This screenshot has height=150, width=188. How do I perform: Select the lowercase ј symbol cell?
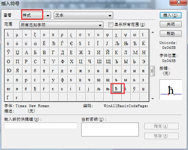[x=90, y=88]
